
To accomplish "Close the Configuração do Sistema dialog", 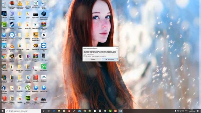I will 117,48.
